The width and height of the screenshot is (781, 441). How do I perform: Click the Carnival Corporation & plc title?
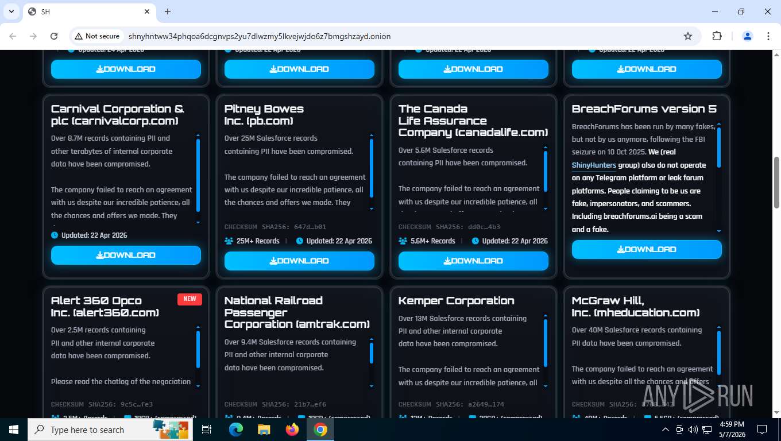(117, 115)
